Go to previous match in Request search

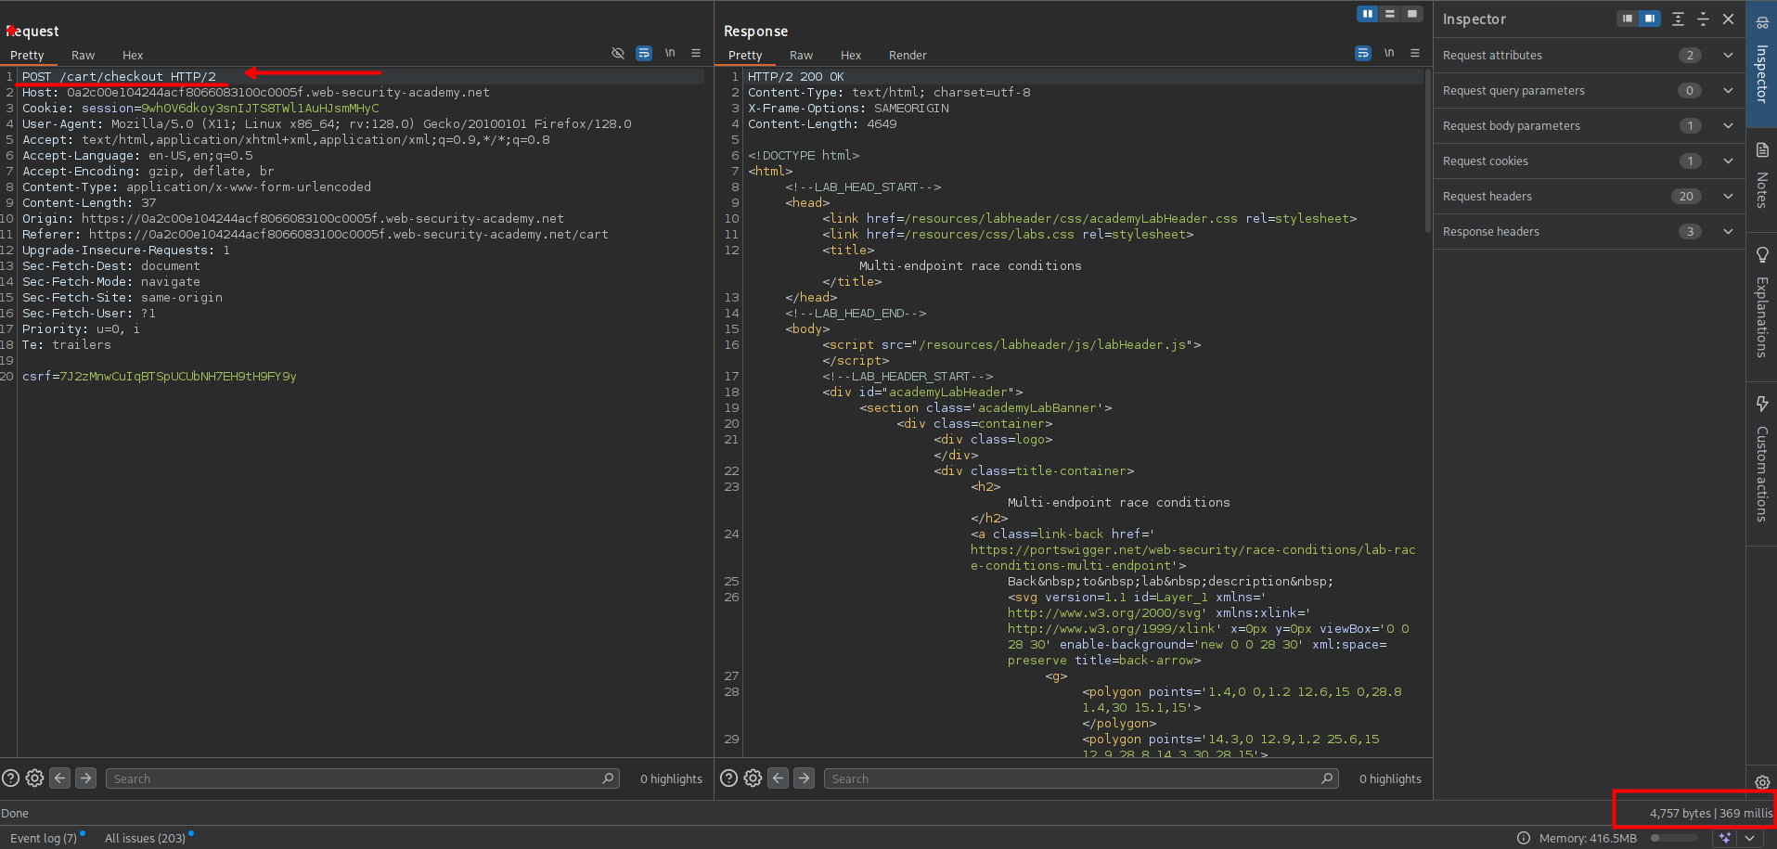coord(60,778)
